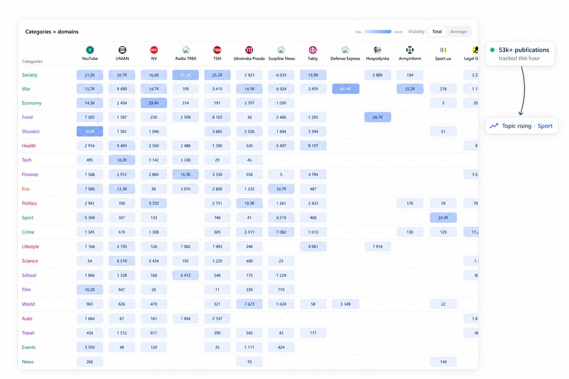Click the 7 082 Crime Suspilne cell
This screenshot has width=569, height=379.
[x=281, y=232]
